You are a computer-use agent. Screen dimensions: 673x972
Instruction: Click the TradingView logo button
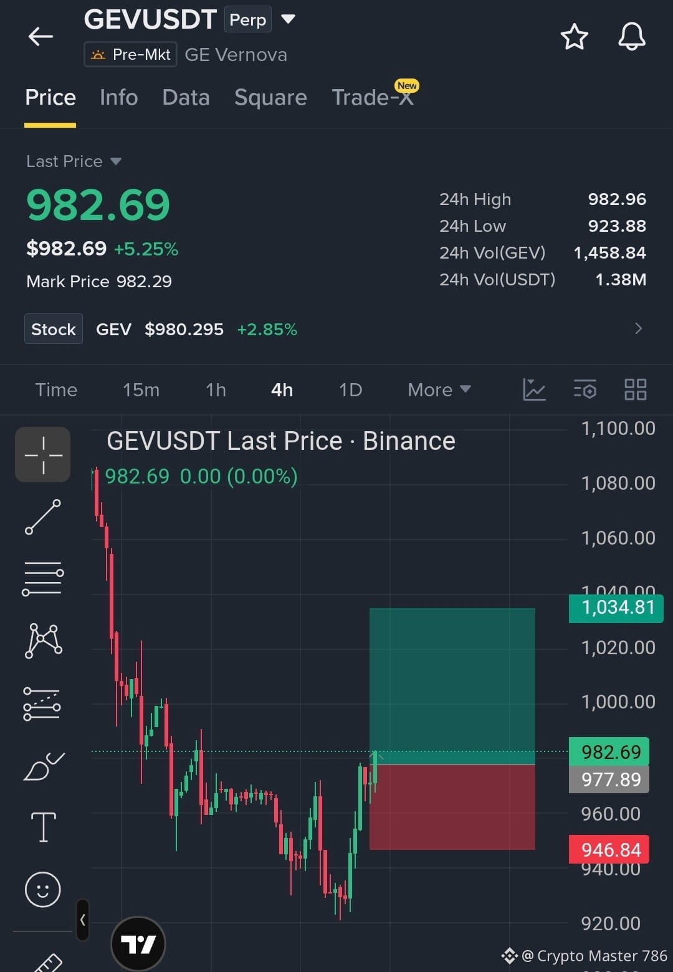(x=138, y=944)
